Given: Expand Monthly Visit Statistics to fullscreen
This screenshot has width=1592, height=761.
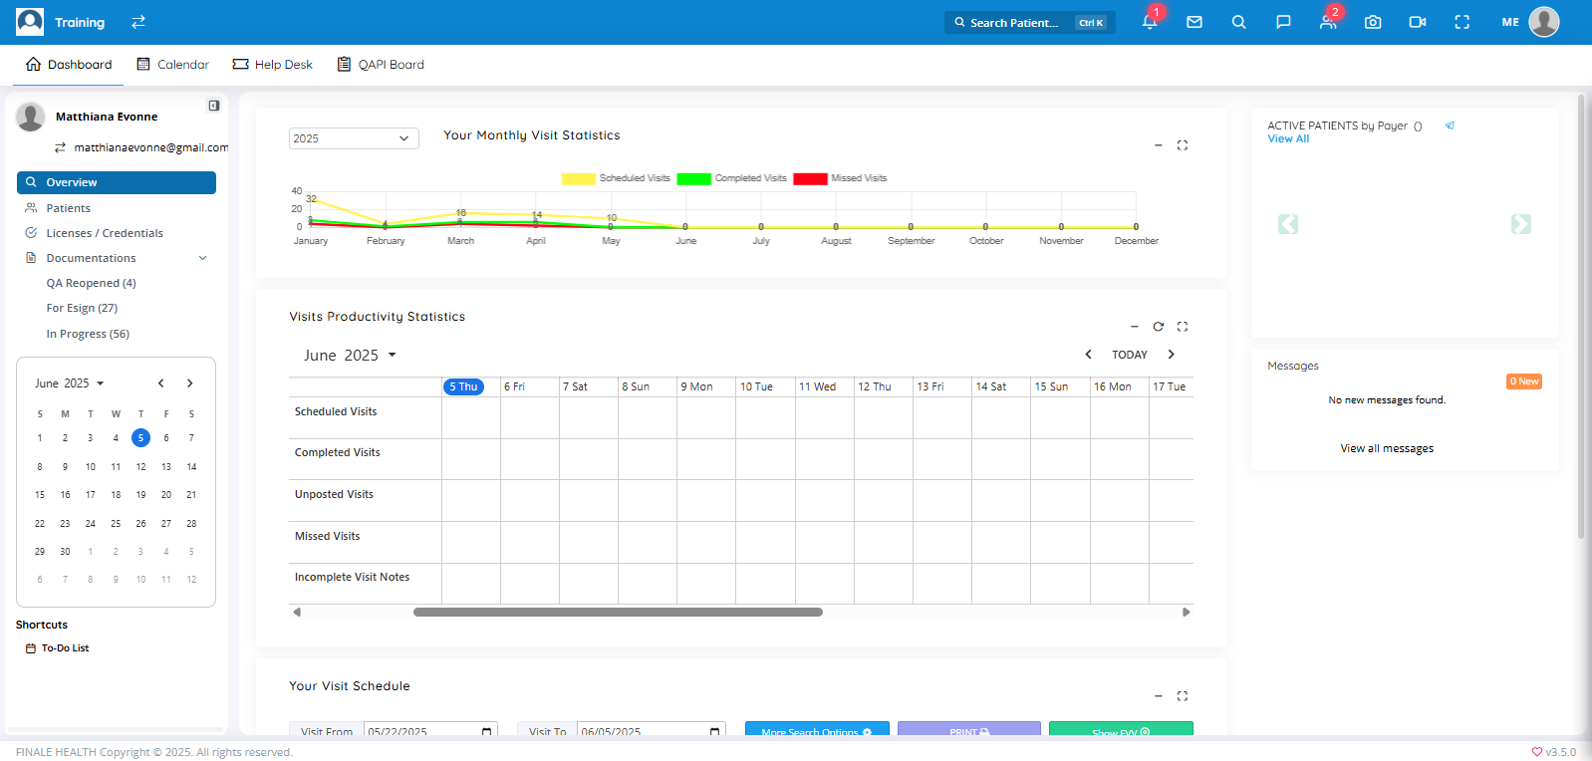Looking at the screenshot, I should 1183,145.
